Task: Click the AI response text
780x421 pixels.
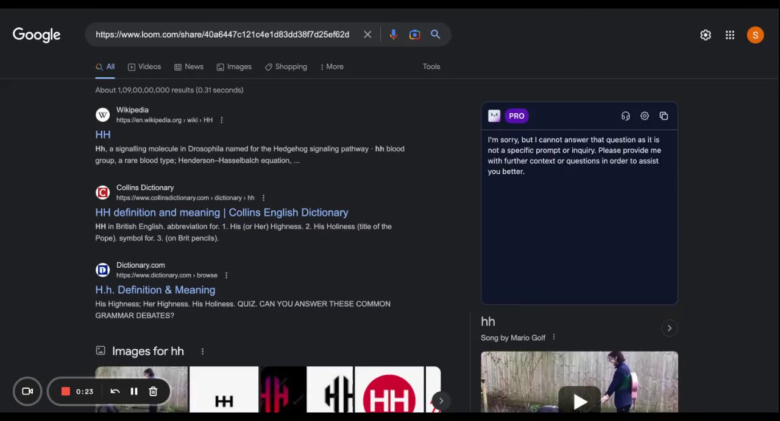Action: click(x=574, y=156)
